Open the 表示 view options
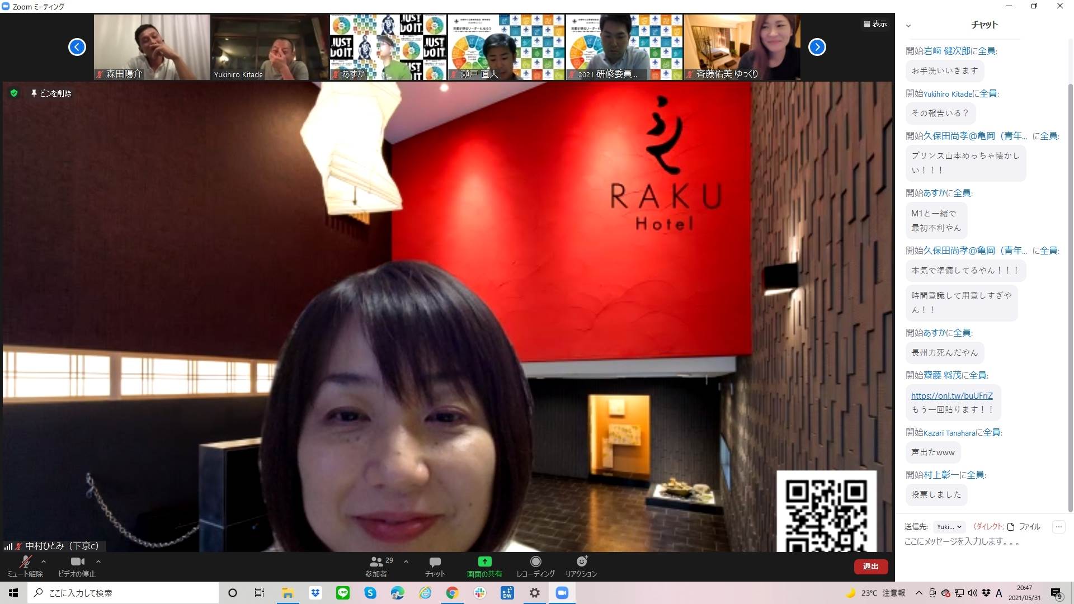The width and height of the screenshot is (1074, 604). click(x=875, y=24)
